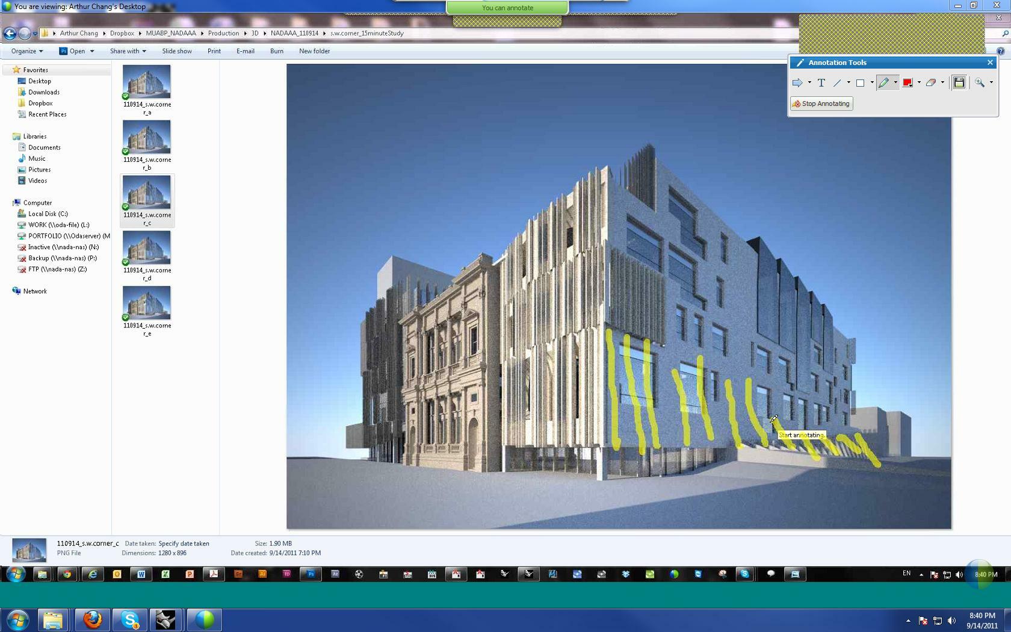Click the Excel icon in remote taskbar

tap(165, 574)
